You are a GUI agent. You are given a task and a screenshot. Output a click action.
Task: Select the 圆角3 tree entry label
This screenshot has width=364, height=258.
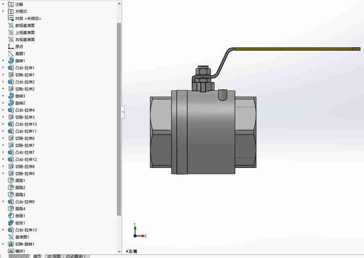click(x=20, y=195)
